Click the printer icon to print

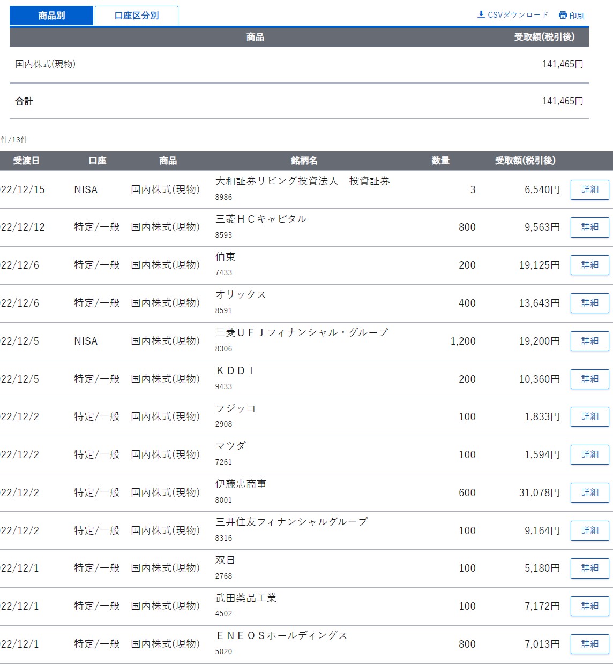563,15
